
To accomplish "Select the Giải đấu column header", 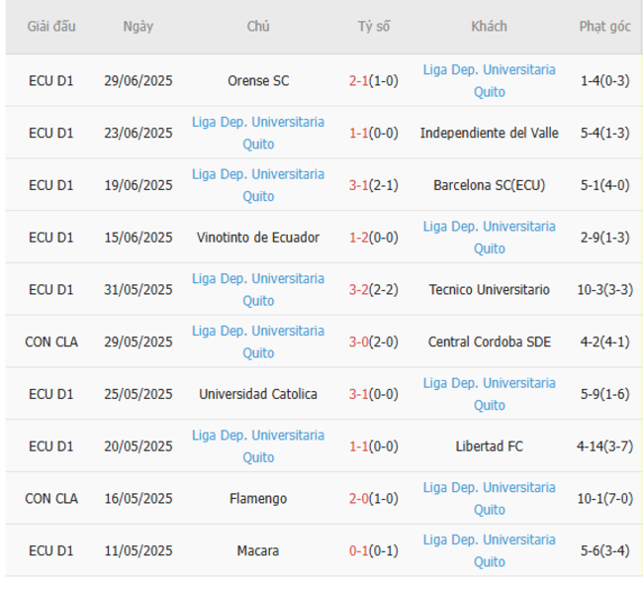I will (51, 27).
